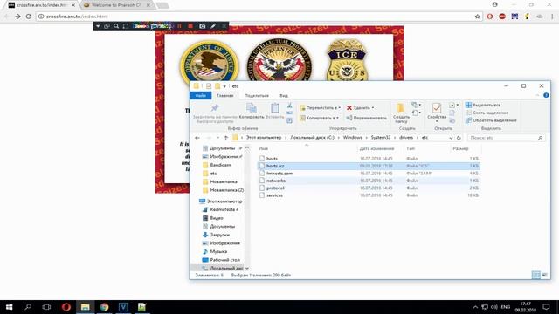Select Этот компьютер in navigation pane
This screenshot has height=314, width=559.
coord(224,201)
